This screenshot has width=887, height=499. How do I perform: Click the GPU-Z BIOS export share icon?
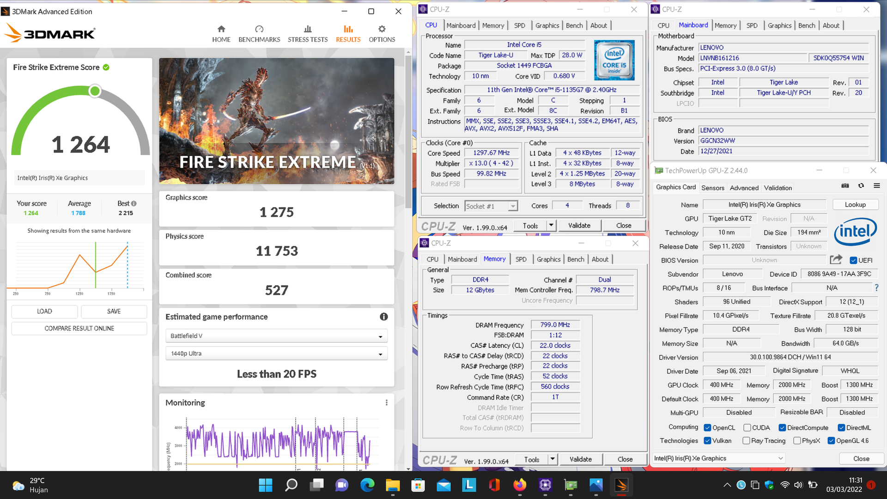(836, 259)
